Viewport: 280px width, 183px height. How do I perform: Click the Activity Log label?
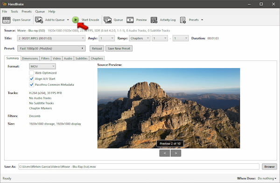[168, 20]
